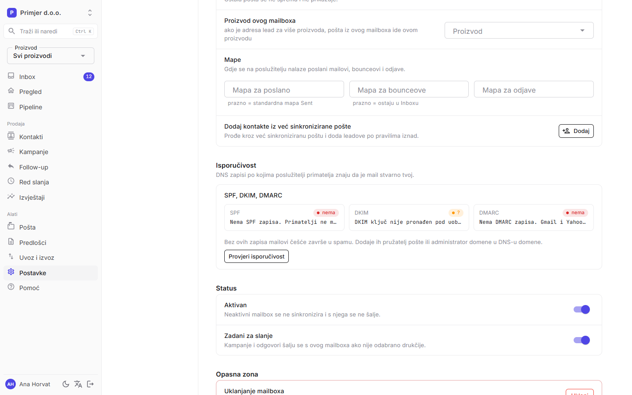Focus the Mapa za odjave field

pos(534,90)
